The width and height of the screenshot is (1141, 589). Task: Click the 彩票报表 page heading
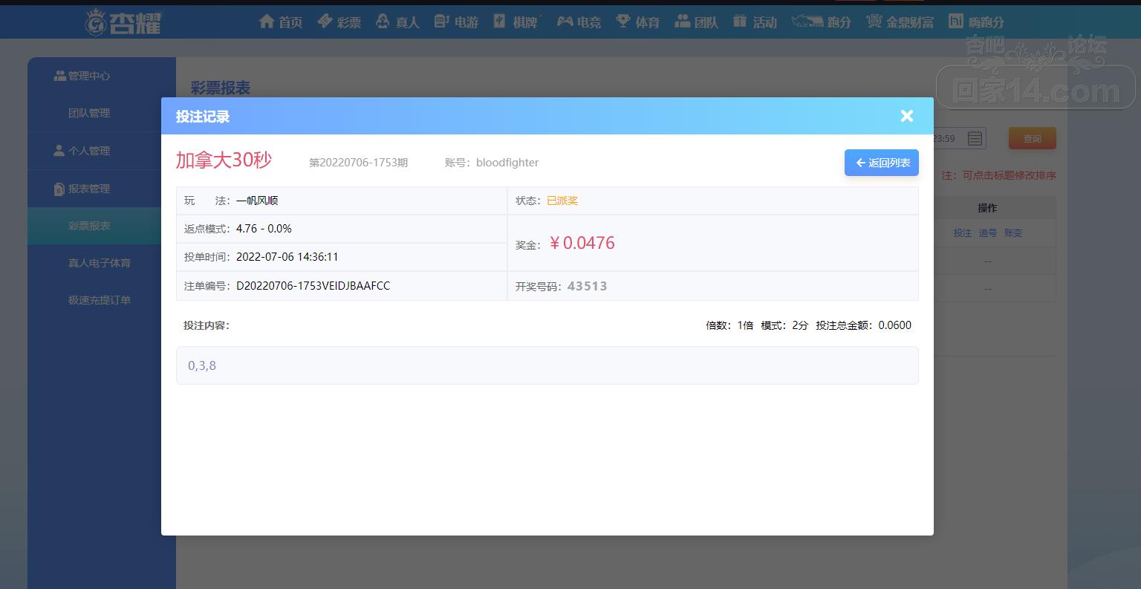pyautogui.click(x=221, y=88)
